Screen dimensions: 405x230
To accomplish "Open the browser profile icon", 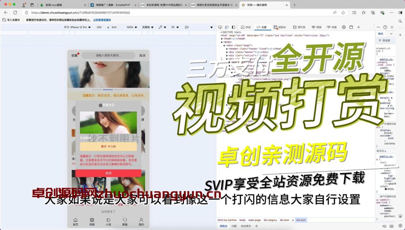I will (x=24, y=5).
